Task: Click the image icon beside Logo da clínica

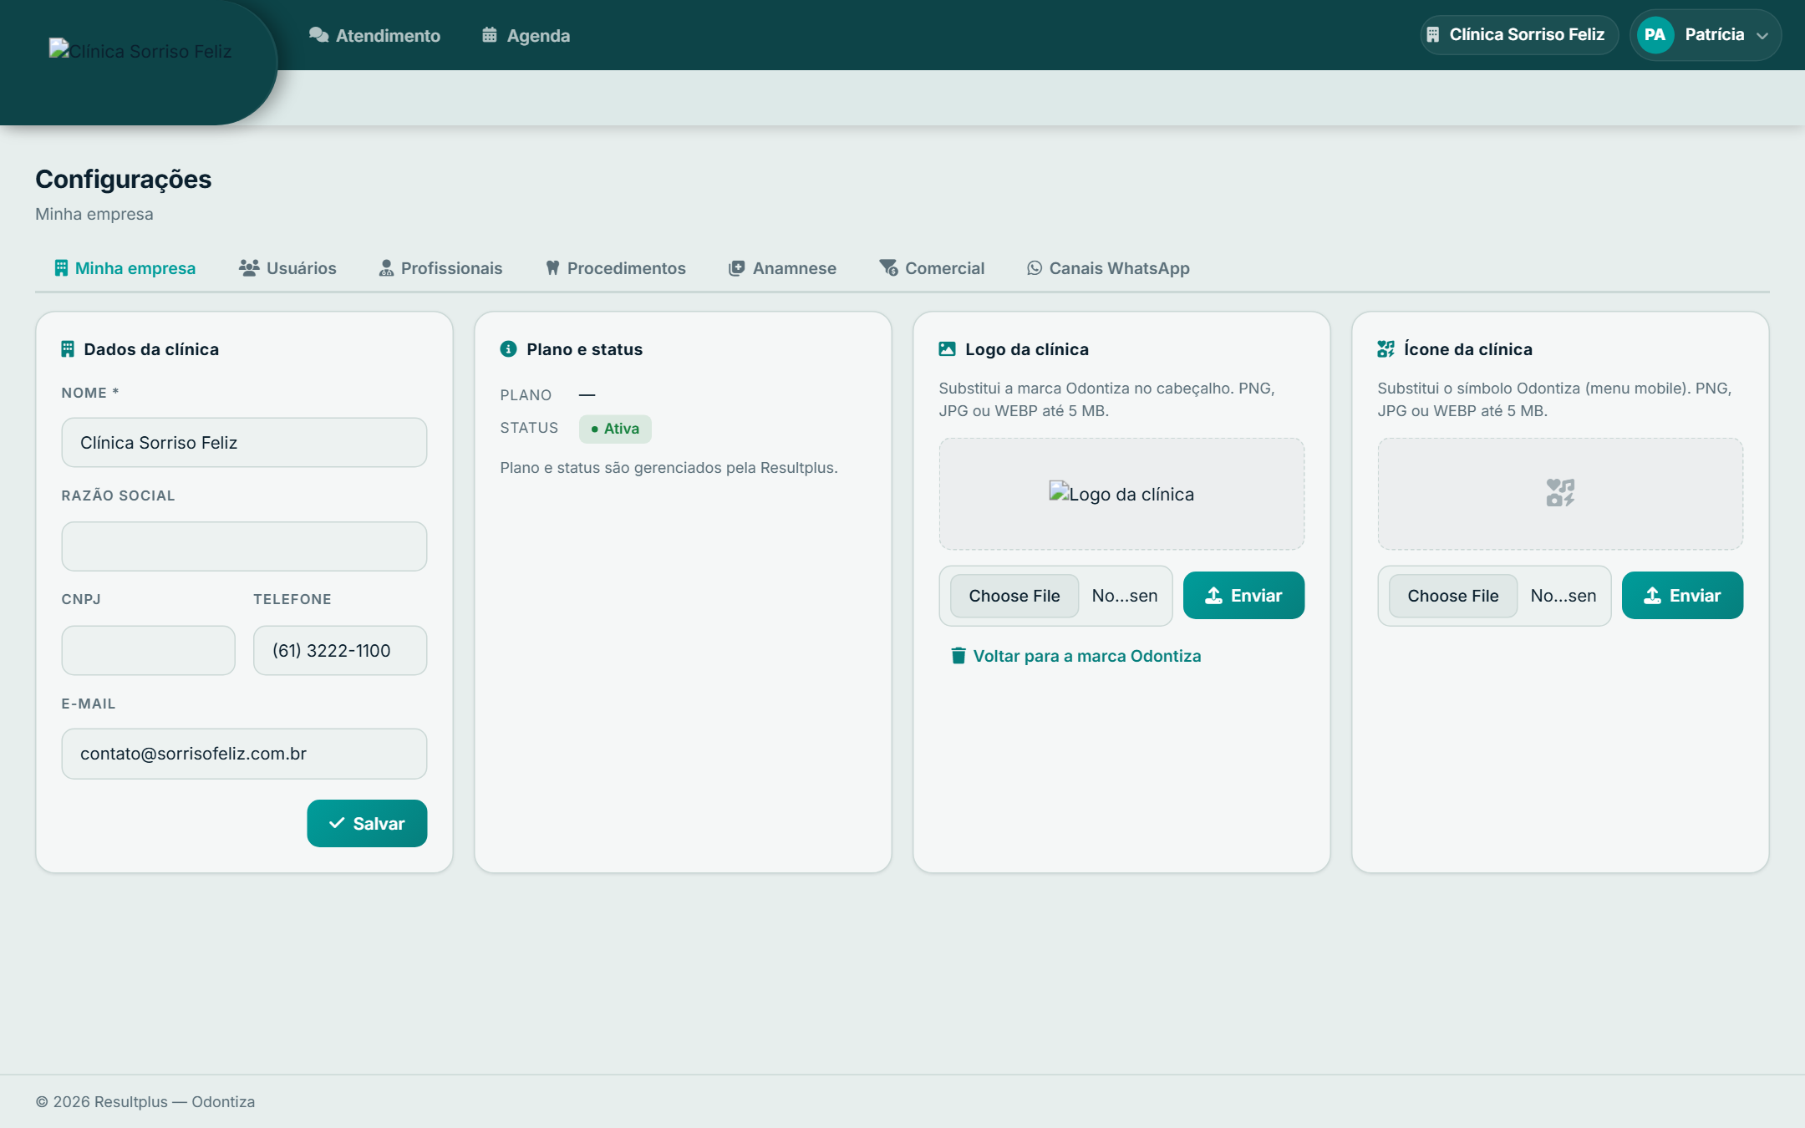Action: tap(947, 349)
